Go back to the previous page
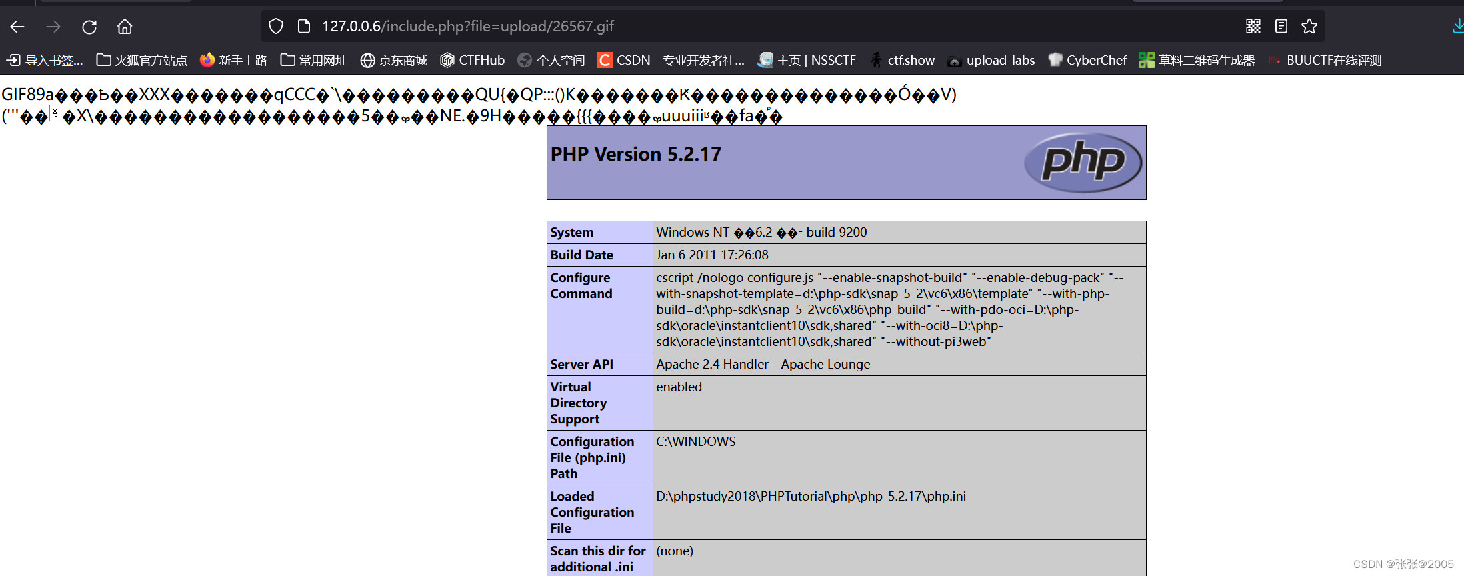1464x576 pixels. (18, 27)
